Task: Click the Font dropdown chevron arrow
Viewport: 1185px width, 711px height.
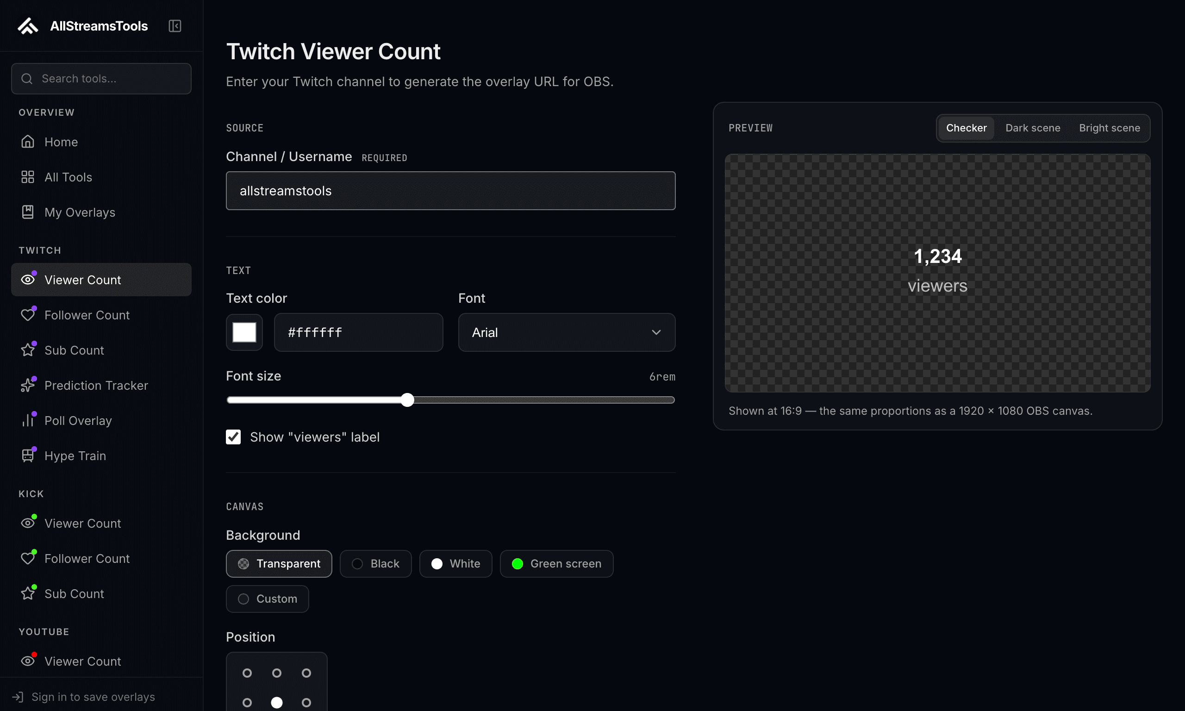Action: coord(656,332)
